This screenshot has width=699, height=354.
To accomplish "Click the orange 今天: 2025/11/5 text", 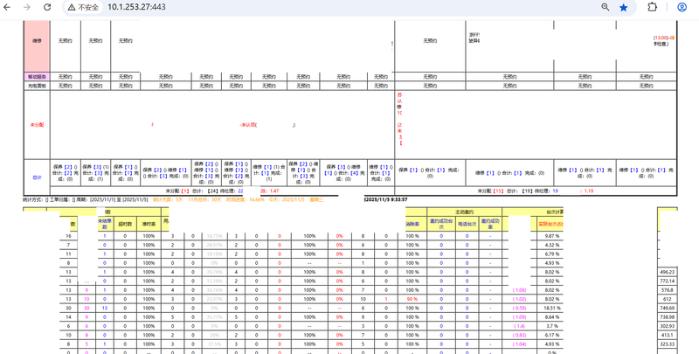I will tap(287, 200).
